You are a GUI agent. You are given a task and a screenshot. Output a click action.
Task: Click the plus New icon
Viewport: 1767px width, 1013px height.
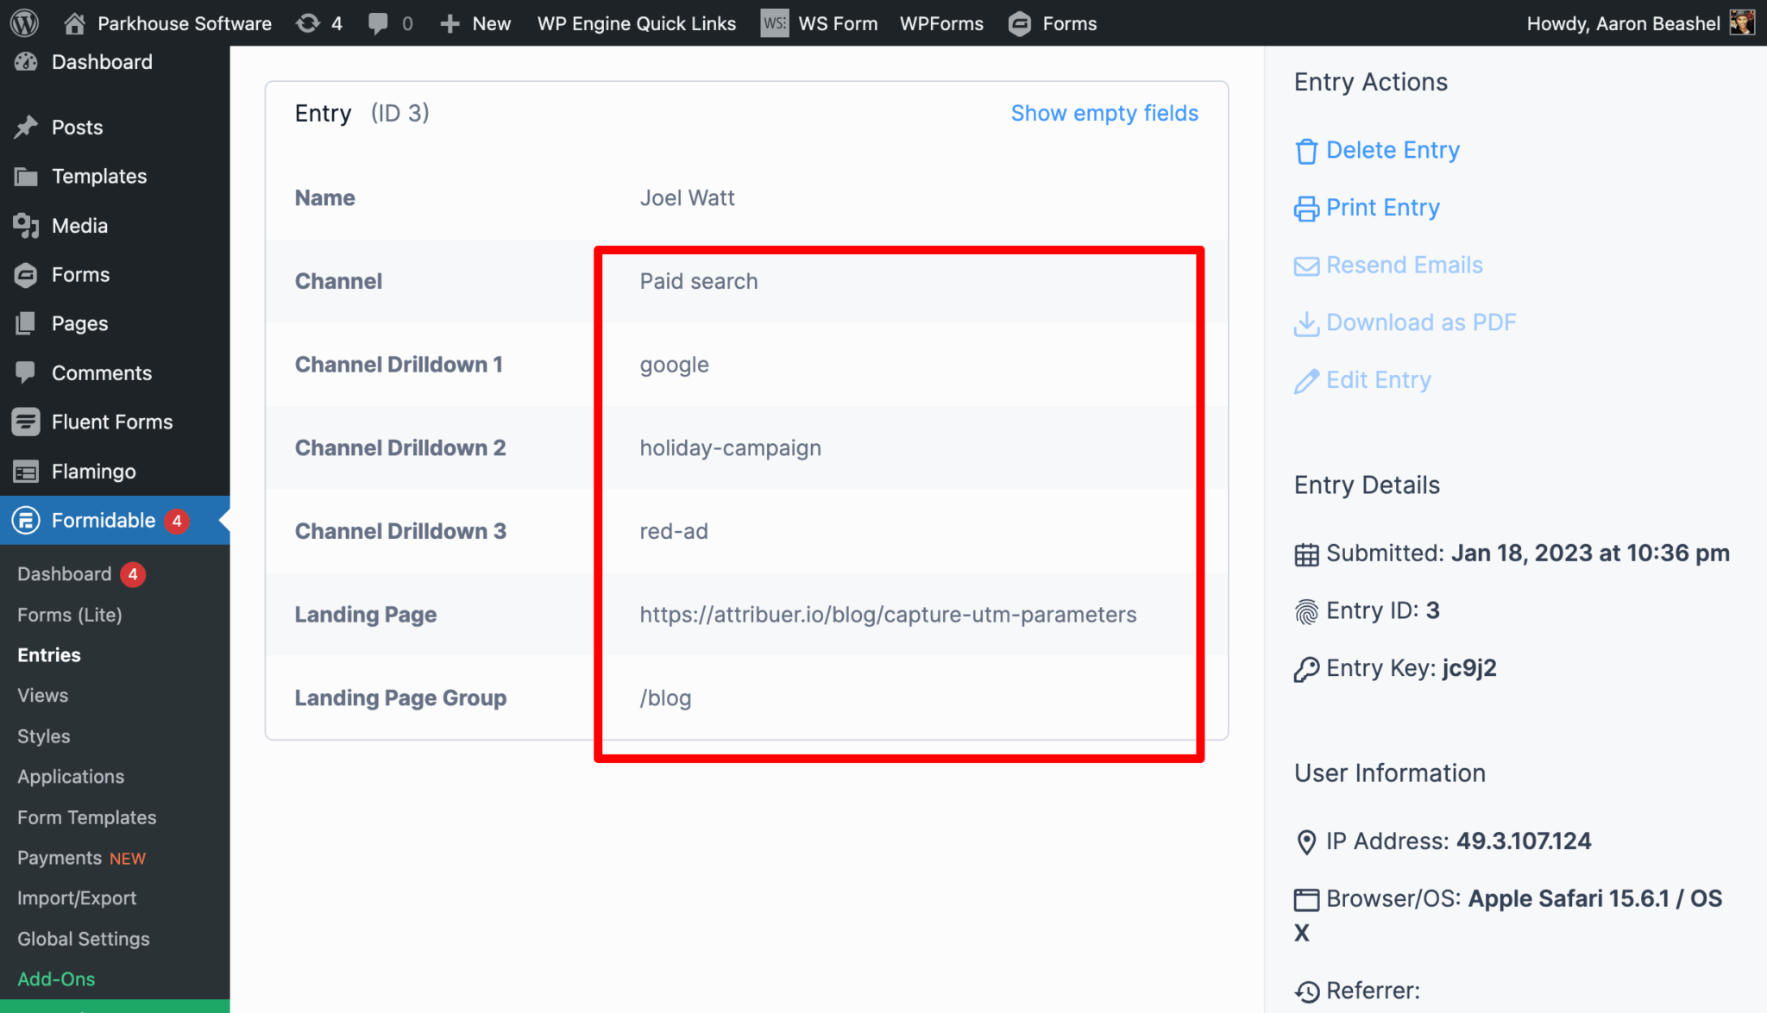pos(450,24)
